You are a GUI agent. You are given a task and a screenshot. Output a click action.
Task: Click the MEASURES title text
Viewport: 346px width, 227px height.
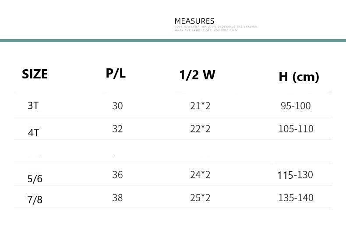click(194, 21)
